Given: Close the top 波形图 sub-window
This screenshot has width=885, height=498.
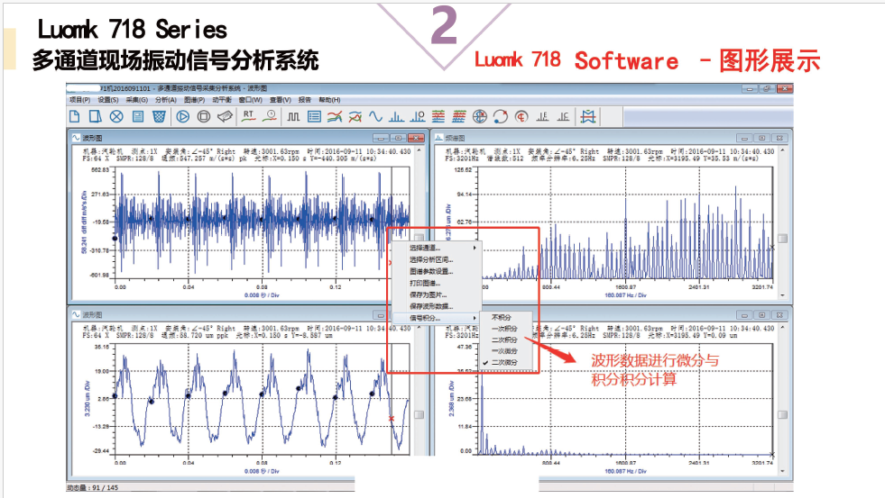Looking at the screenshot, I should click(x=416, y=138).
